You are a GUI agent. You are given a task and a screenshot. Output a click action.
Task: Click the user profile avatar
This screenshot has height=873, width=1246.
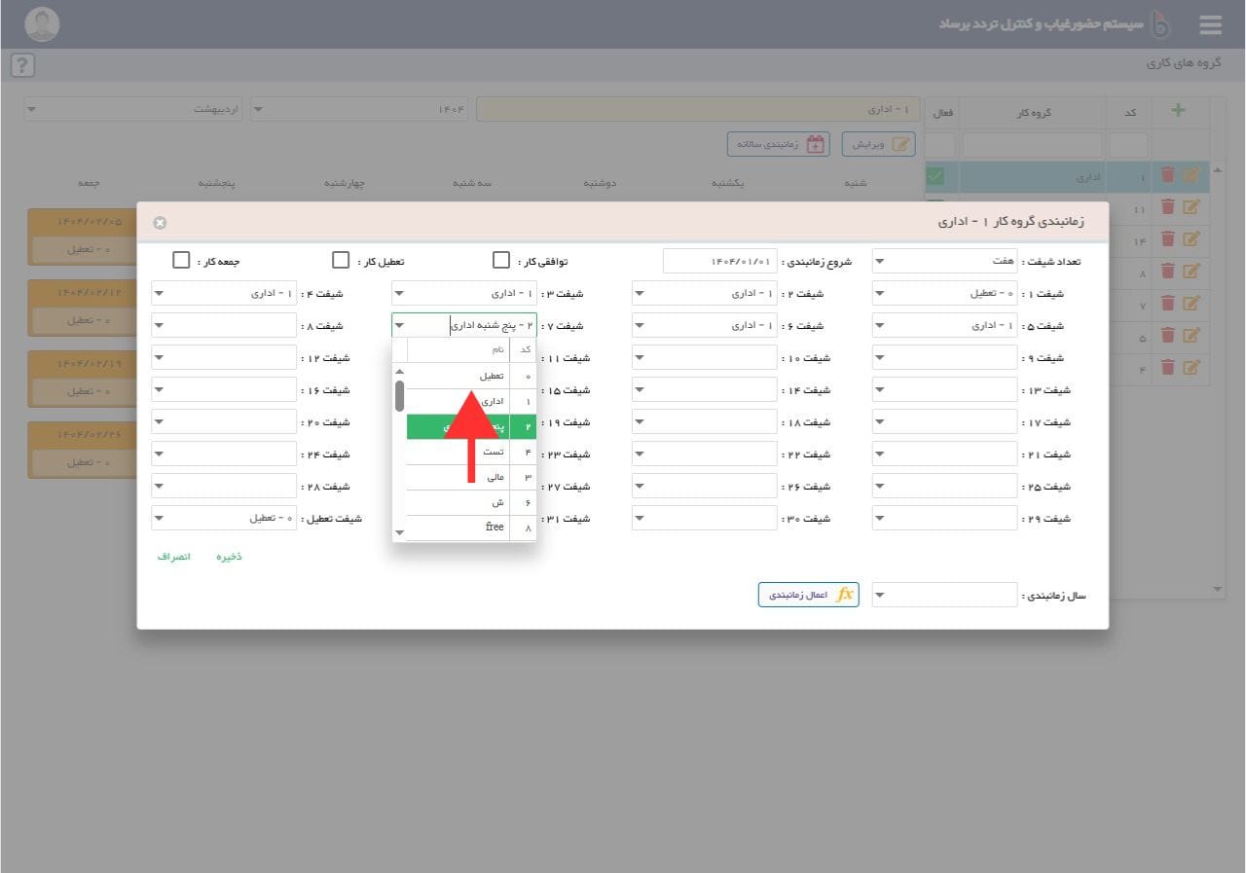[x=42, y=24]
